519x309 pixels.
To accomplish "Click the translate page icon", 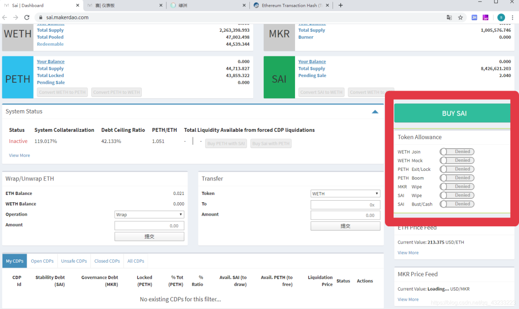I will coord(449,18).
